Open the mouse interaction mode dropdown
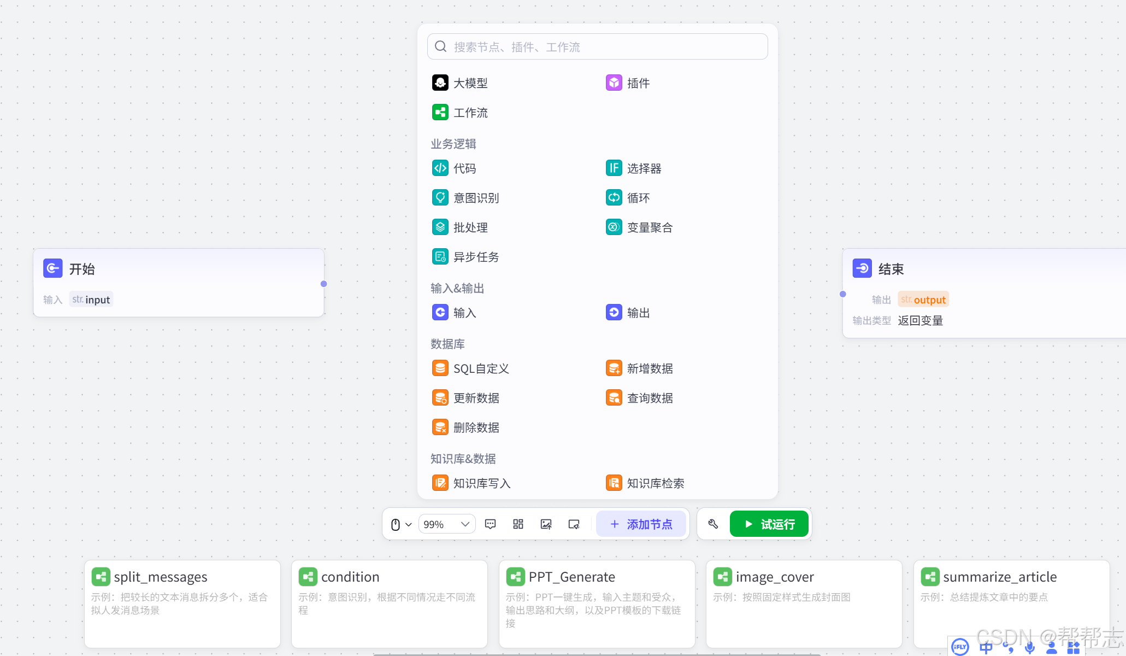The width and height of the screenshot is (1126, 656). (401, 524)
